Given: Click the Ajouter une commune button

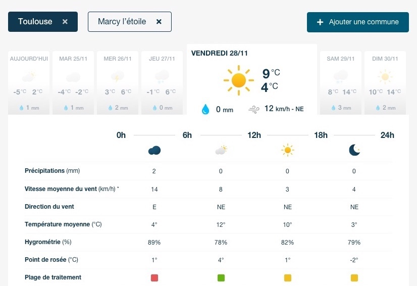Looking at the screenshot, I should [x=358, y=22].
